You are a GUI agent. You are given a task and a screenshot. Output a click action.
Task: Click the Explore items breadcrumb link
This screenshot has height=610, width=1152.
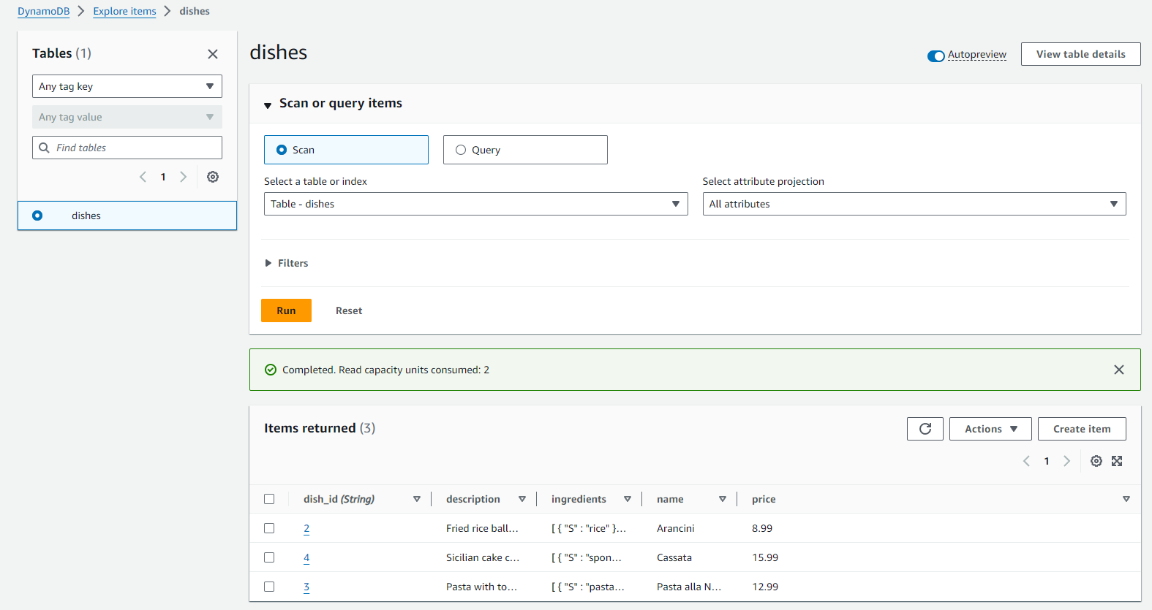point(124,11)
